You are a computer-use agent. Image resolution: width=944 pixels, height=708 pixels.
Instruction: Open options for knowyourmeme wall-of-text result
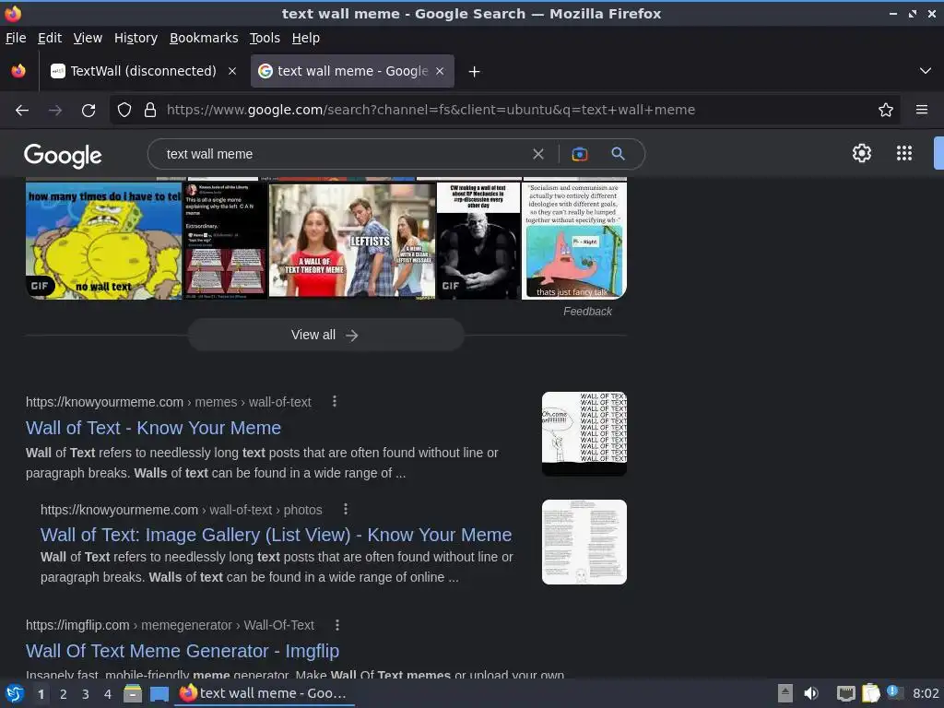click(x=335, y=401)
